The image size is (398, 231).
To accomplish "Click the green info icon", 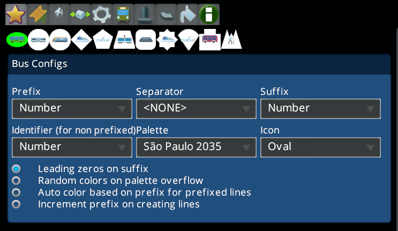I will (x=208, y=13).
